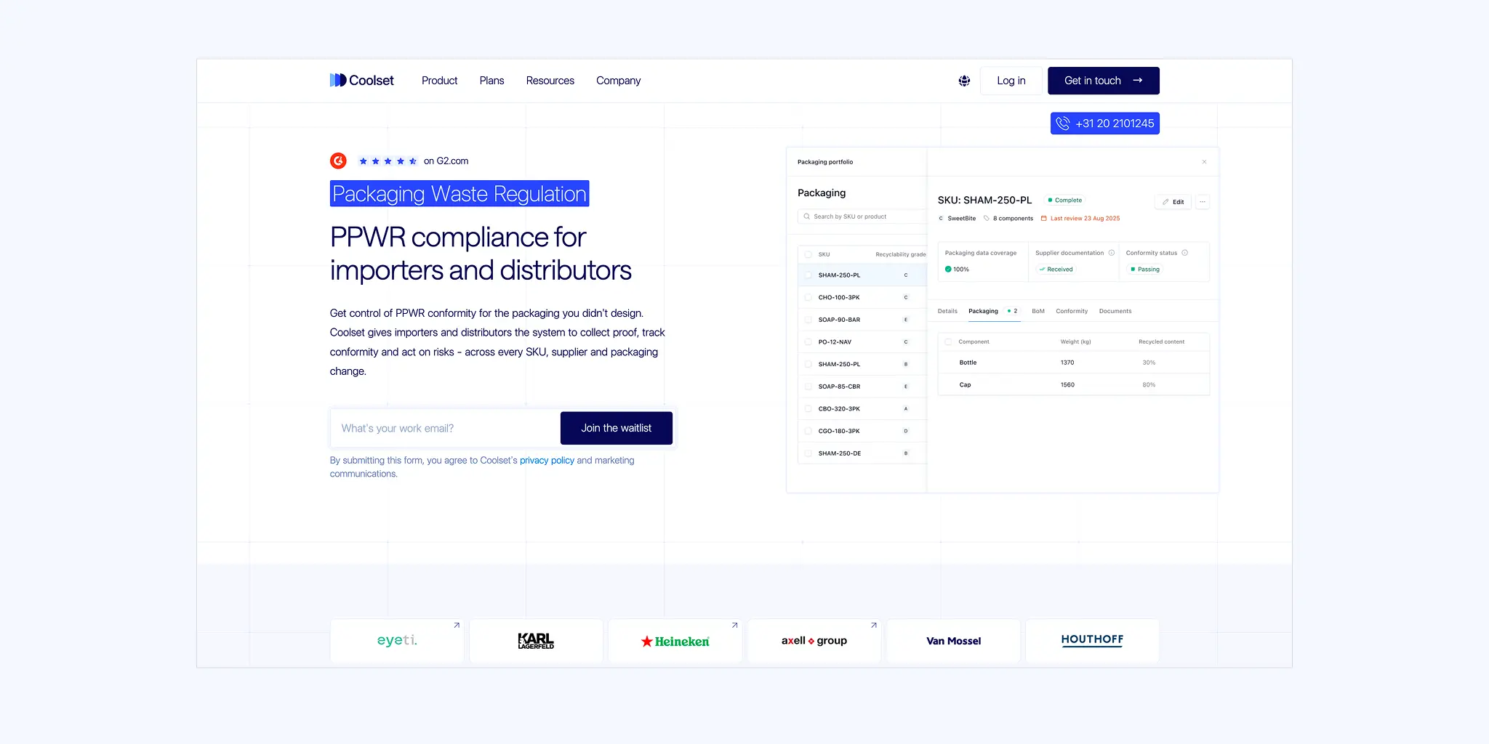This screenshot has width=1489, height=744.
Task: Check the Component column header checkbox
Action: click(948, 341)
